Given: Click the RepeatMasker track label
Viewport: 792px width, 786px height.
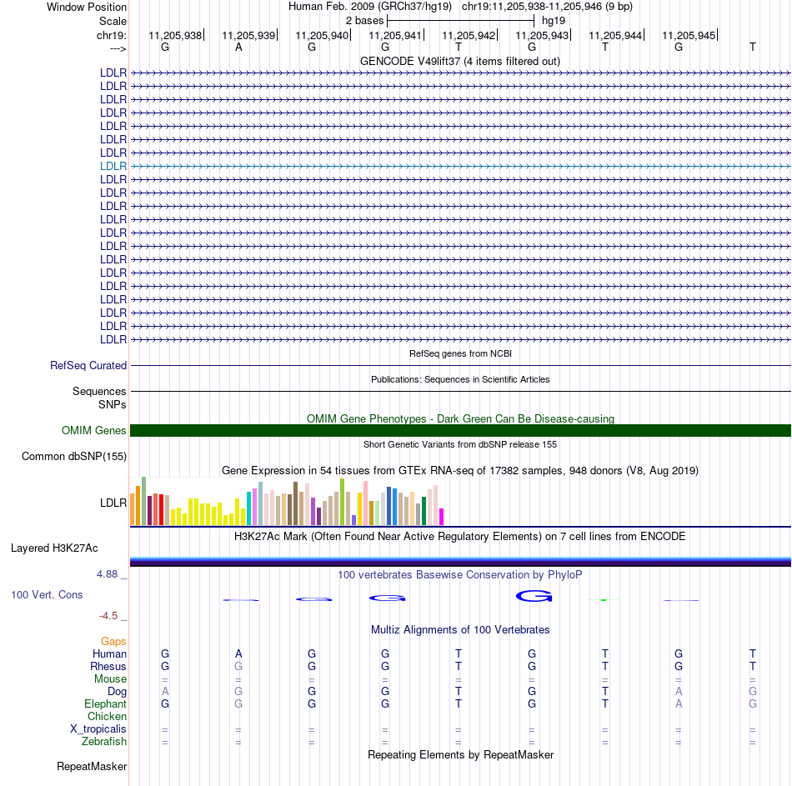Looking at the screenshot, I should click(x=92, y=766).
